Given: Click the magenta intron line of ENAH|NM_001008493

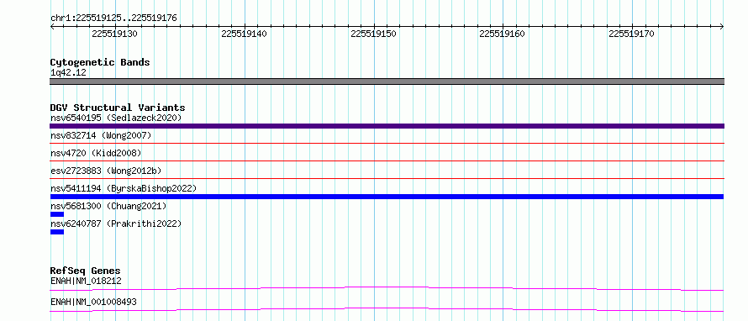Looking at the screenshot, I should coord(387,309).
